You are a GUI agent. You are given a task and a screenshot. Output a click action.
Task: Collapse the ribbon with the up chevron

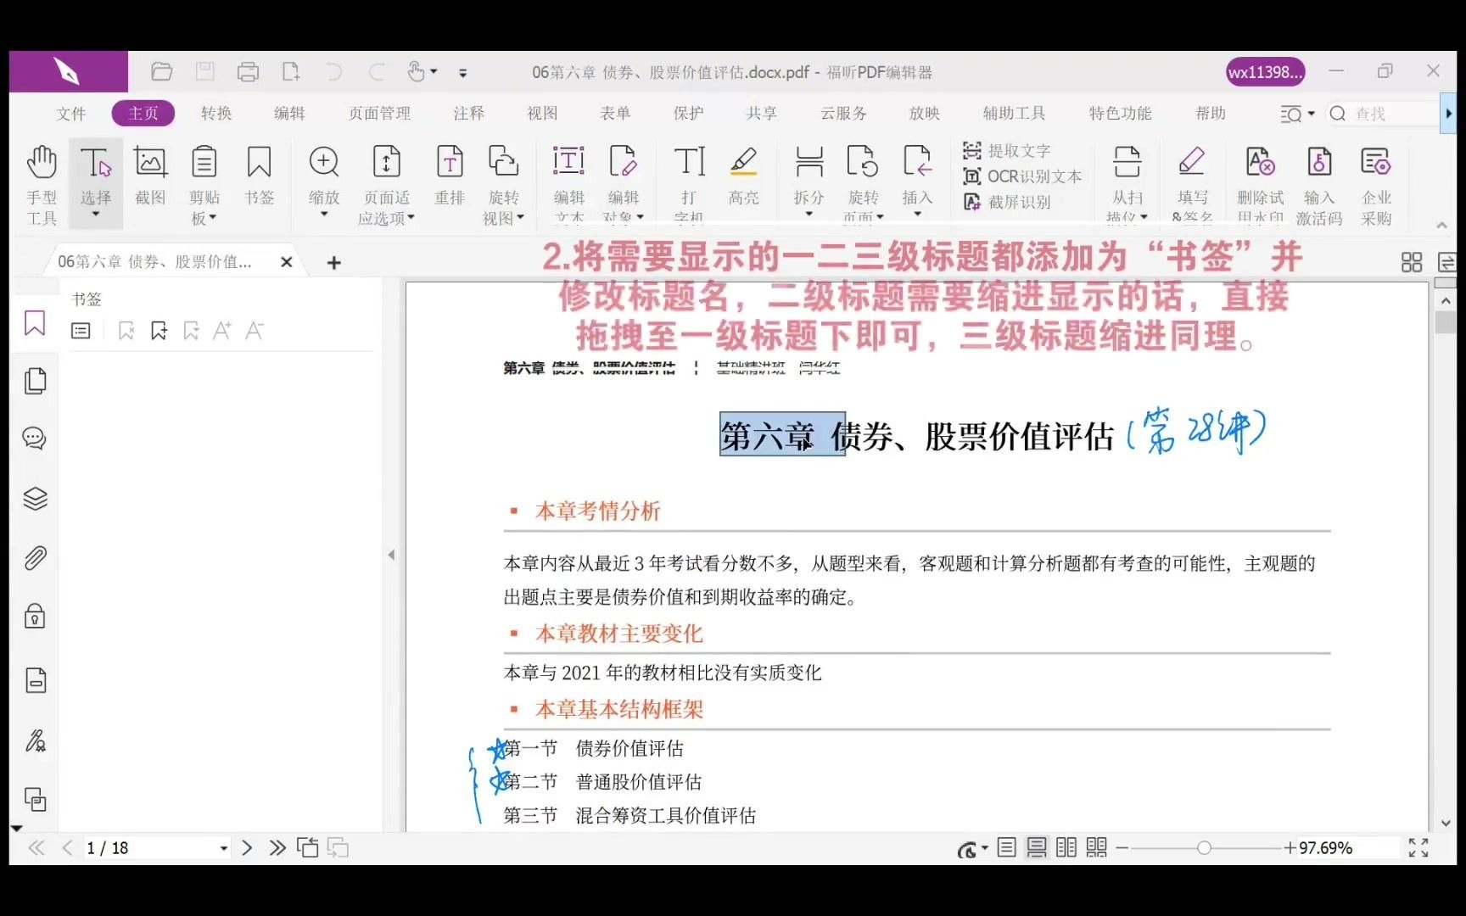(x=1441, y=225)
